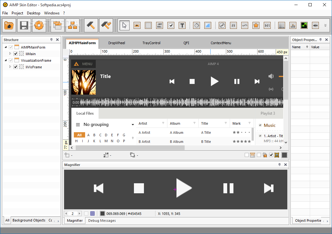
Task: Toggle the liMain checkbox in Structure
Action: coord(15,54)
